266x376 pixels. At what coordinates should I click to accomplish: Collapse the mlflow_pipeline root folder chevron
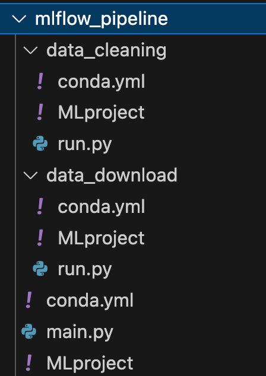point(19,19)
